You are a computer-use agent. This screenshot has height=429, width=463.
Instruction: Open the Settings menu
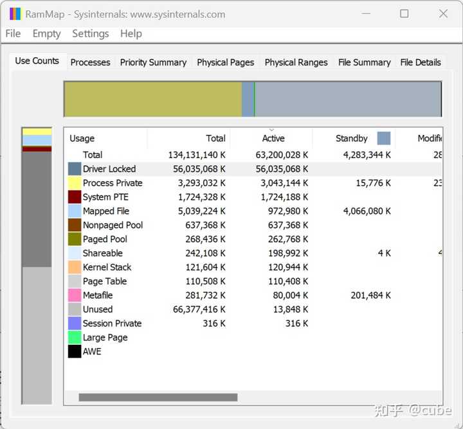(91, 33)
